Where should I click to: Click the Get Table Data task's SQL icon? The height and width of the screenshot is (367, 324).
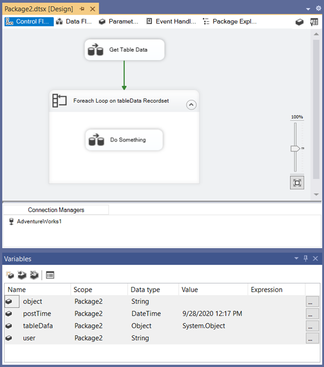coord(96,50)
